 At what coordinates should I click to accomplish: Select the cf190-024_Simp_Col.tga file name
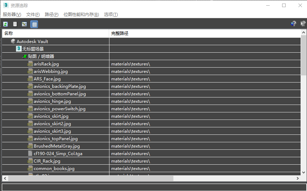coord(58,153)
